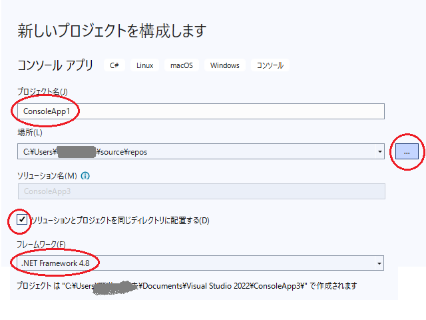Click inside the 場所 path text box
This screenshot has width=426, height=320.
193,151
